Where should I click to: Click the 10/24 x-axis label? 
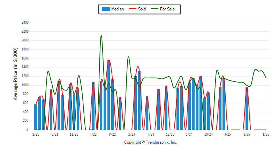[x=208, y=134]
